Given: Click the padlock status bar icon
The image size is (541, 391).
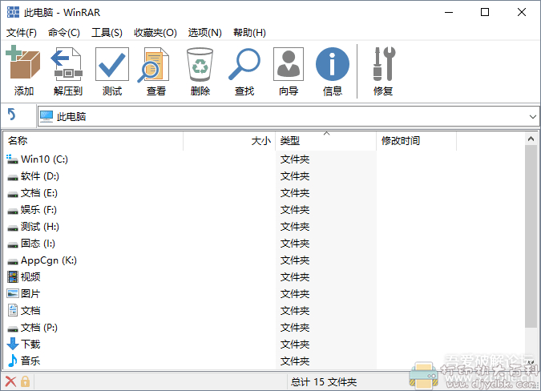Looking at the screenshot, I should [x=25, y=381].
